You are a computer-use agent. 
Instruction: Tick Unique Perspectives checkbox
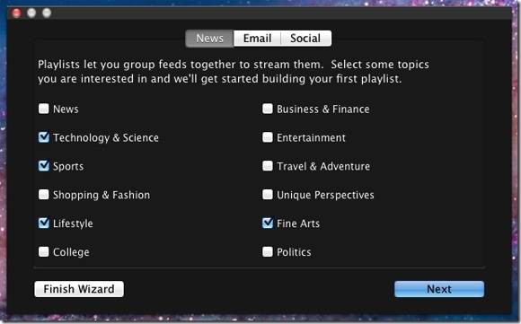(268, 194)
